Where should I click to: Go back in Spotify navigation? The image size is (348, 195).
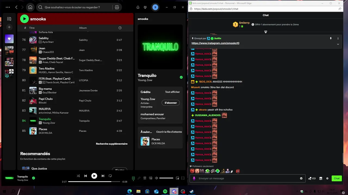pyautogui.click(x=16, y=7)
